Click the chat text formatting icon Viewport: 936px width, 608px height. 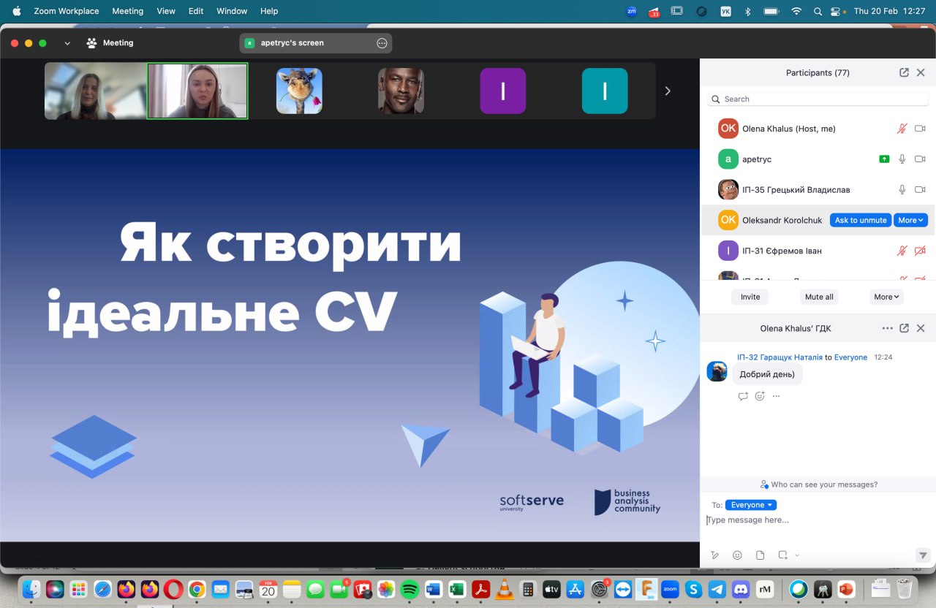click(714, 555)
